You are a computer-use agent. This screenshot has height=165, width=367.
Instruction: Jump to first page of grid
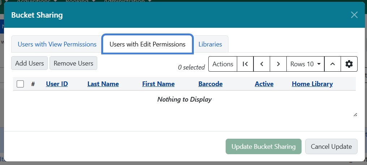[245, 64]
